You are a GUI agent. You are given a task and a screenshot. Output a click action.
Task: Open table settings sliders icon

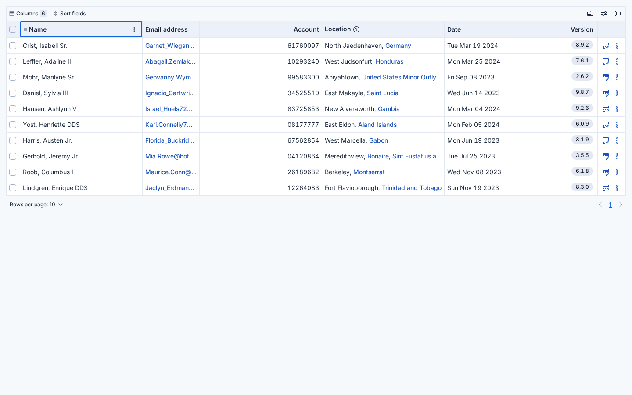(x=604, y=14)
